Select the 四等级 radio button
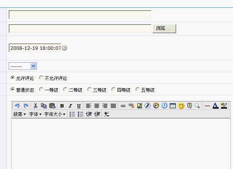The height and width of the screenshot is (169, 233). pyautogui.click(x=113, y=89)
